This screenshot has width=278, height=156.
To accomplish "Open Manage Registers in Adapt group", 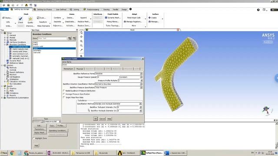I will coord(133,22).
